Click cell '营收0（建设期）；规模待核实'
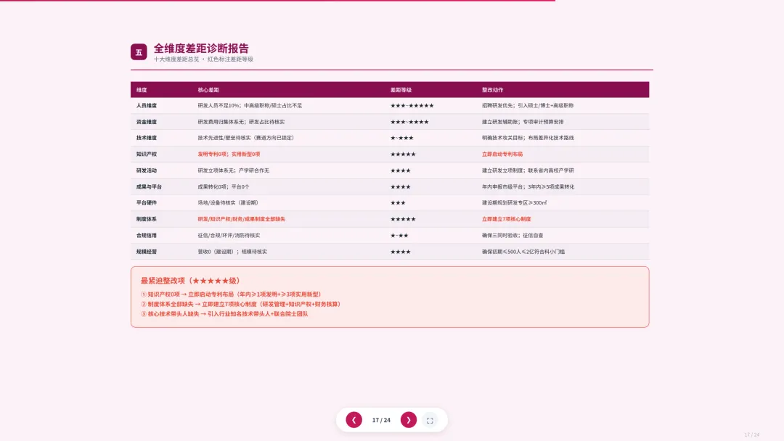This screenshot has width=784, height=441. [x=232, y=252]
